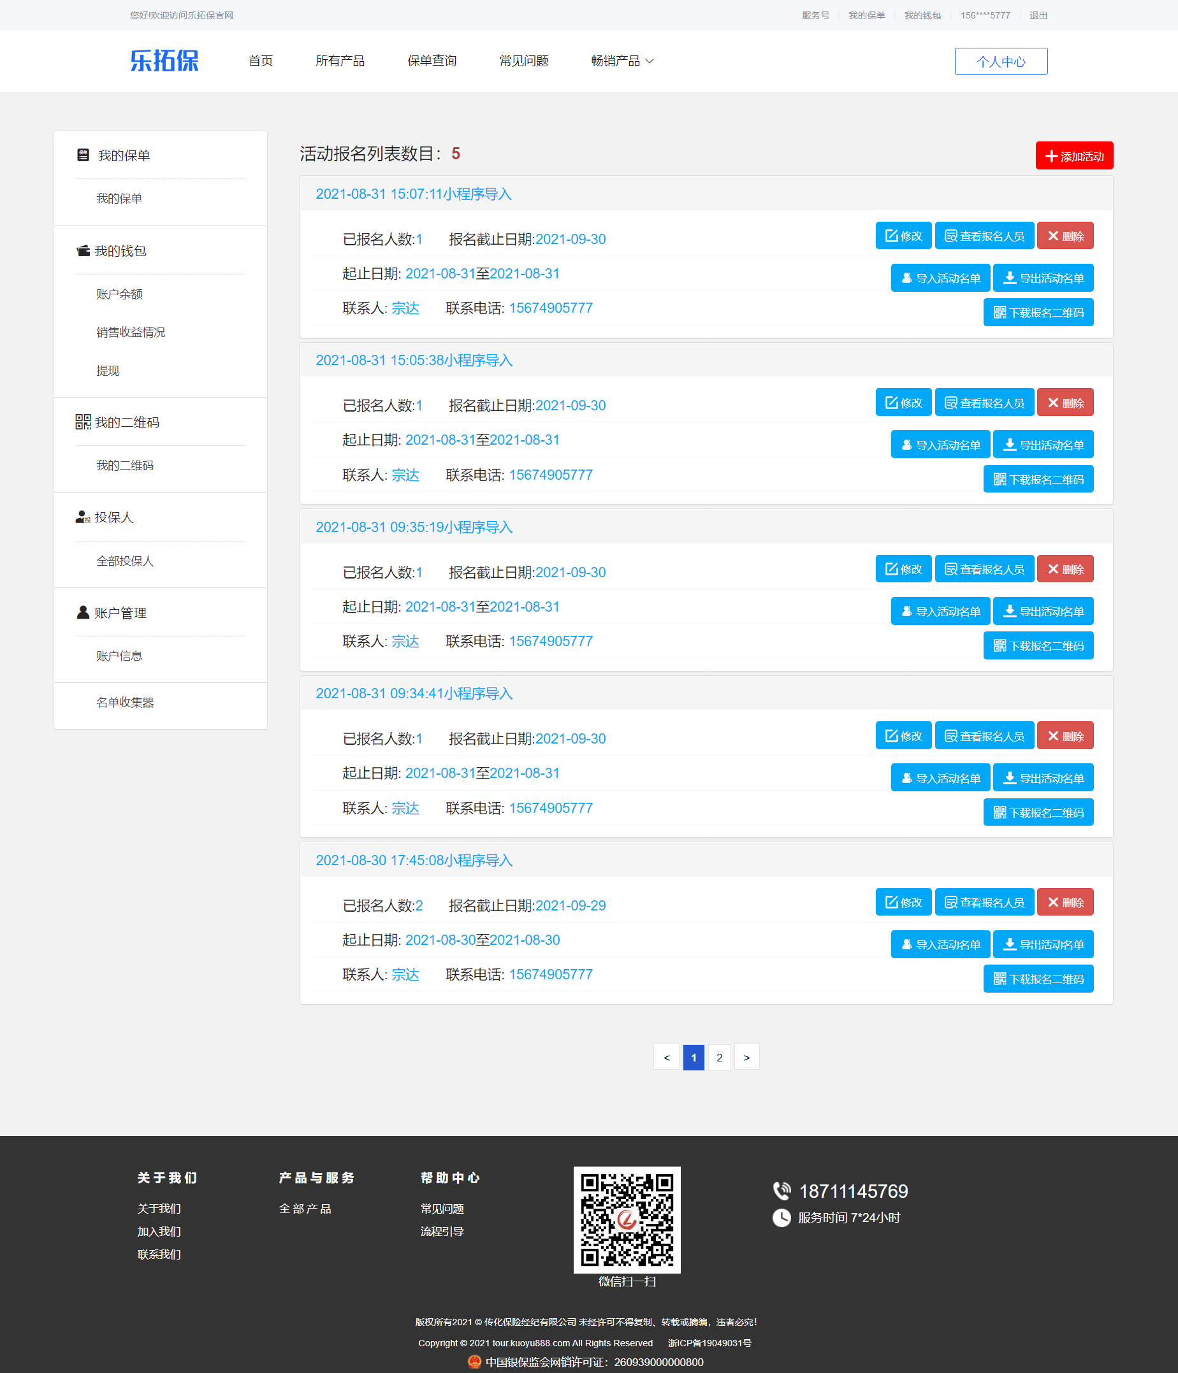The image size is (1178, 1373).
Task: Open activity titled 2021-08-31 15:05:38小程序导入
Action: tap(414, 360)
